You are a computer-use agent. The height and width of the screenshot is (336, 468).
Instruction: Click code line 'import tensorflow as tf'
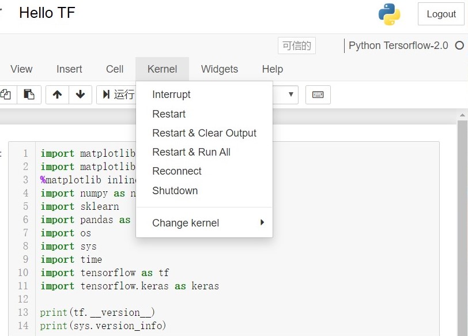[105, 273]
